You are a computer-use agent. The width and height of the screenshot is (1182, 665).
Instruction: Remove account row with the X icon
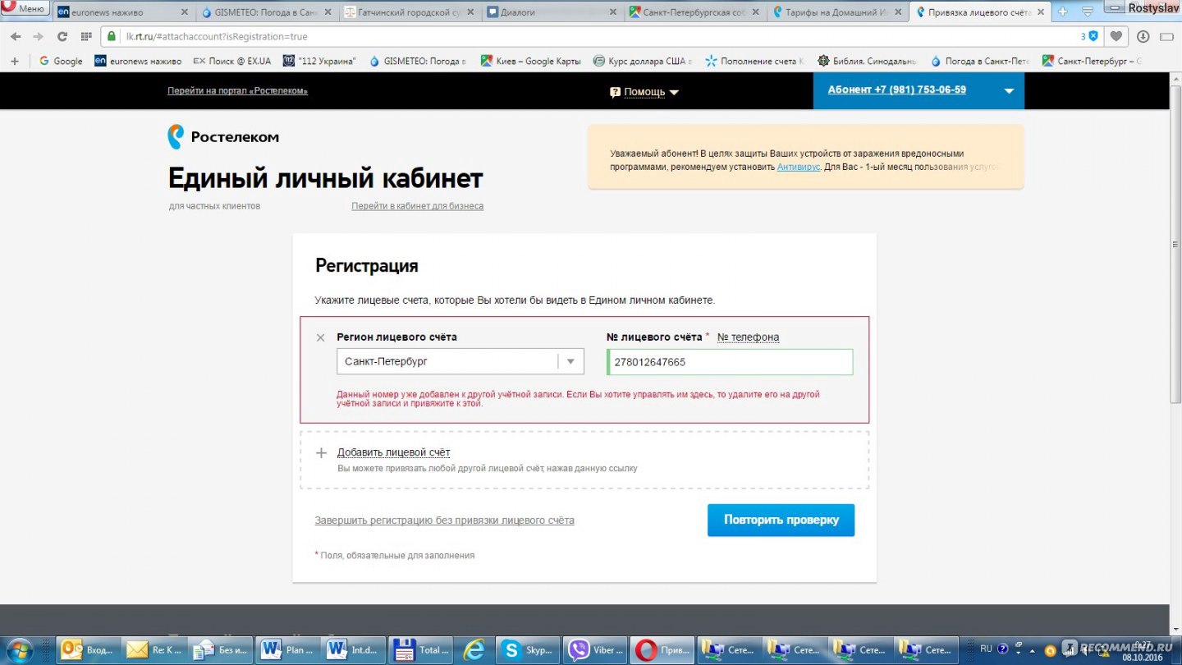click(320, 337)
